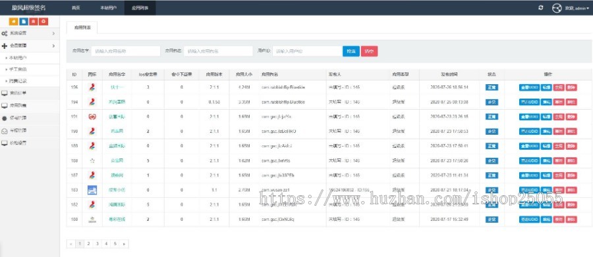Go to pagination page 5
Viewport: 593px width, 257px height.
(x=115, y=244)
